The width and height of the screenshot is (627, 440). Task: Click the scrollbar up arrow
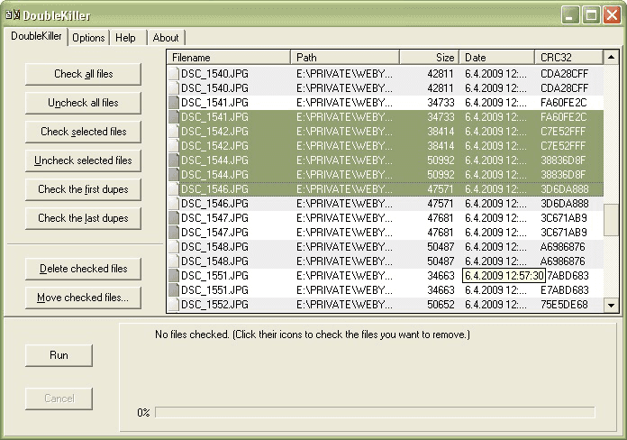[x=611, y=57]
